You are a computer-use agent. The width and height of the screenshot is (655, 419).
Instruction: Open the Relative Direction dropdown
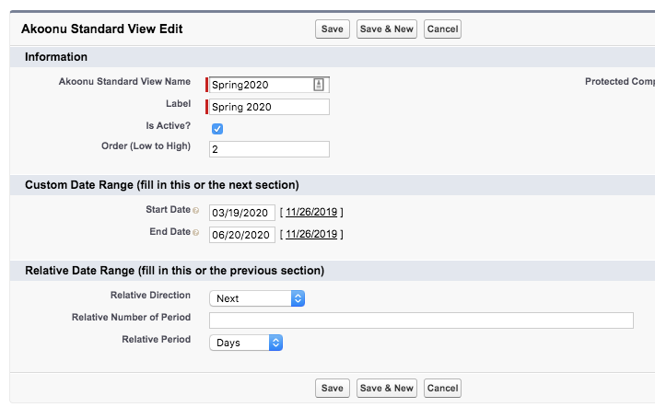coord(257,298)
